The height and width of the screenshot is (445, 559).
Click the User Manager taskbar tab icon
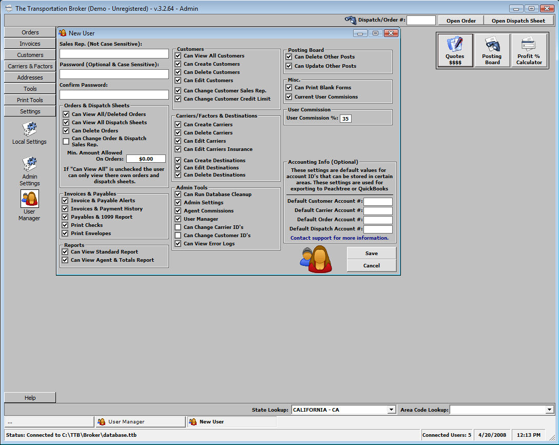tap(102, 422)
